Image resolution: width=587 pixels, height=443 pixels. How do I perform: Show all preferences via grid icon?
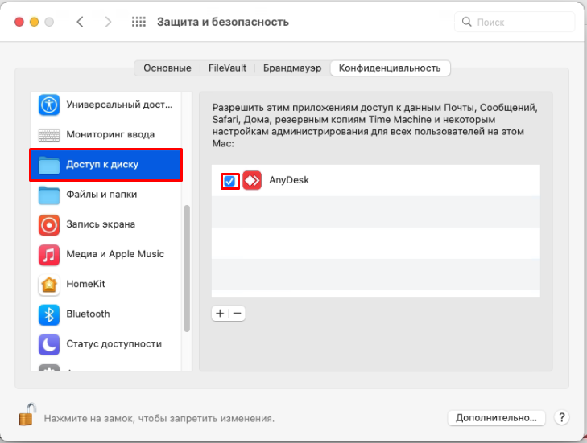click(x=138, y=23)
